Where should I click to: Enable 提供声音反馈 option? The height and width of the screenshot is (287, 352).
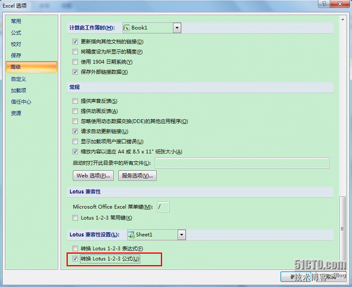pyautogui.click(x=75, y=101)
